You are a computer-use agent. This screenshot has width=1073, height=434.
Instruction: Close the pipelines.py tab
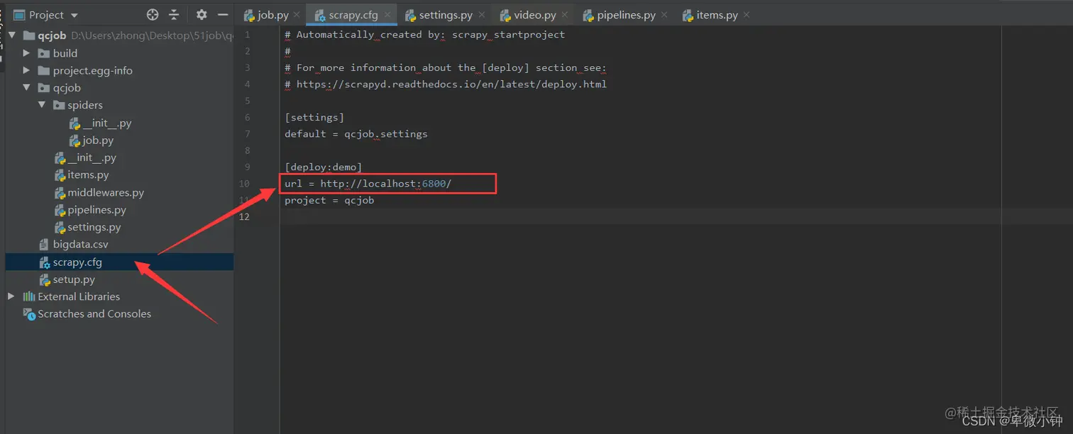pyautogui.click(x=664, y=15)
